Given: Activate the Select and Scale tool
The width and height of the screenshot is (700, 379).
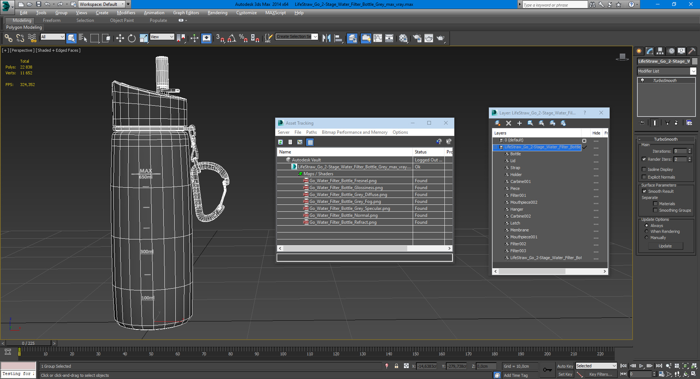Looking at the screenshot, I should 144,38.
